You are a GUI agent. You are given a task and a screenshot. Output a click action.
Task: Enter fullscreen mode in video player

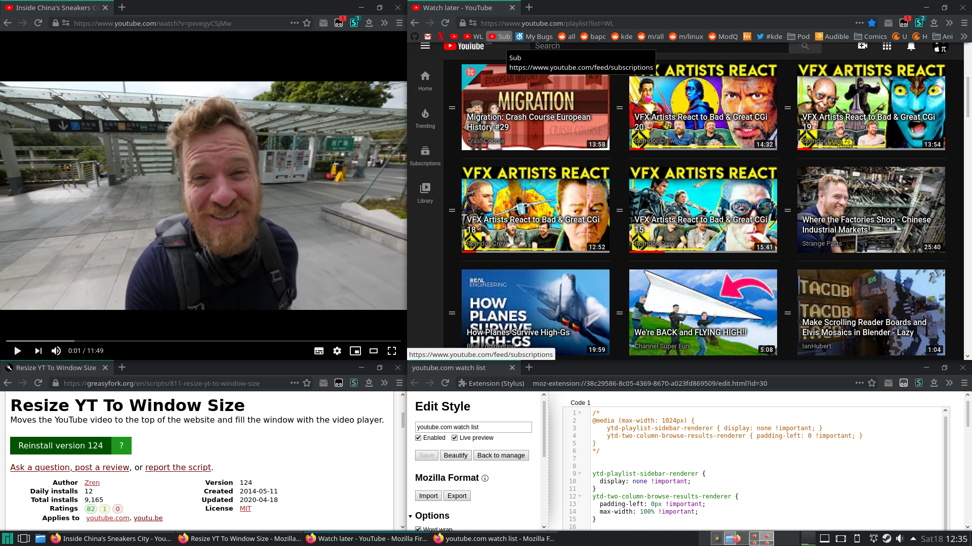[x=392, y=351]
